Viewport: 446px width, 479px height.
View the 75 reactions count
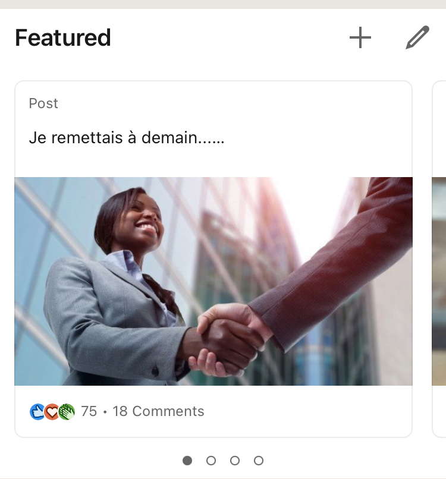(89, 411)
